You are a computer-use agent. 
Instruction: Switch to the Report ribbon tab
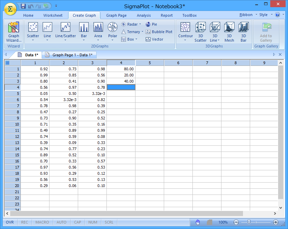(167, 15)
